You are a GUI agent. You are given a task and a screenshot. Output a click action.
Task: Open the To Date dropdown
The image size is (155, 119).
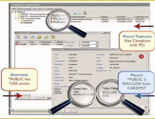click(97, 46)
